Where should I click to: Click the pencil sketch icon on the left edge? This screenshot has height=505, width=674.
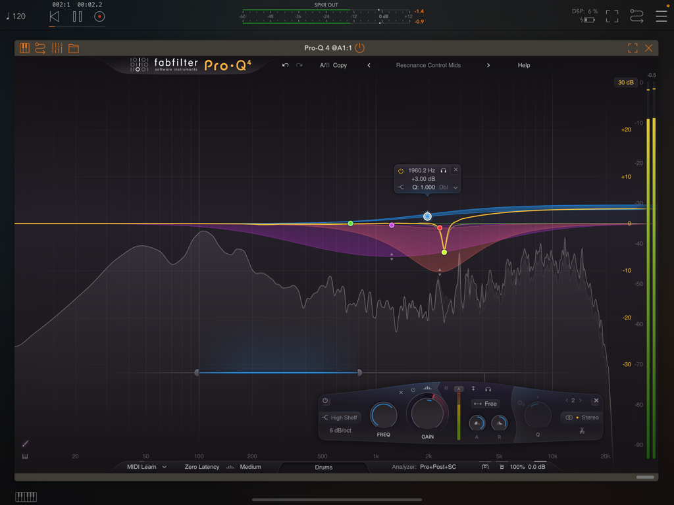pyautogui.click(x=25, y=443)
